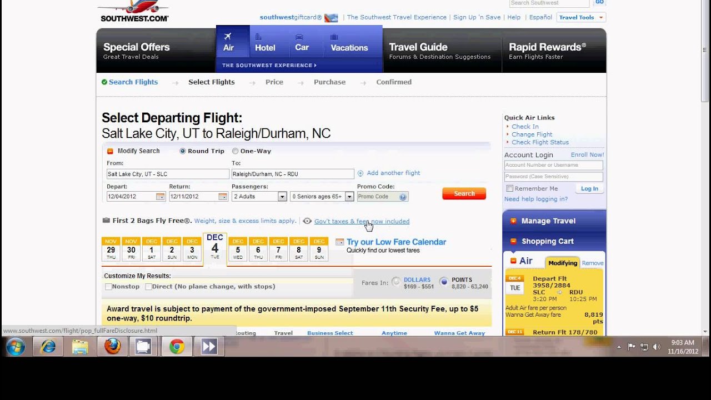The height and width of the screenshot is (400, 711).
Task: Click the plus icon beside Add another flight
Action: [360, 173]
